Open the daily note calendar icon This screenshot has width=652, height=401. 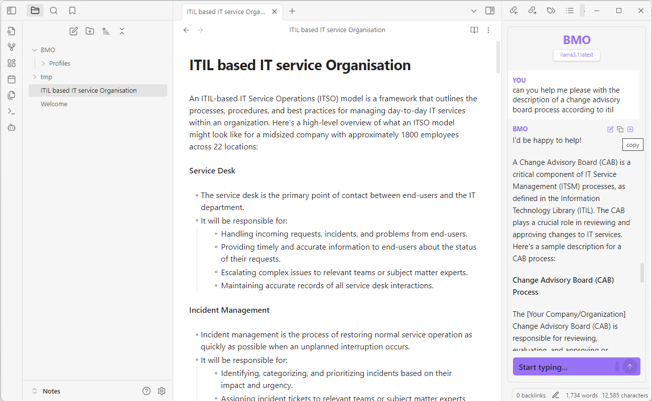(x=12, y=79)
